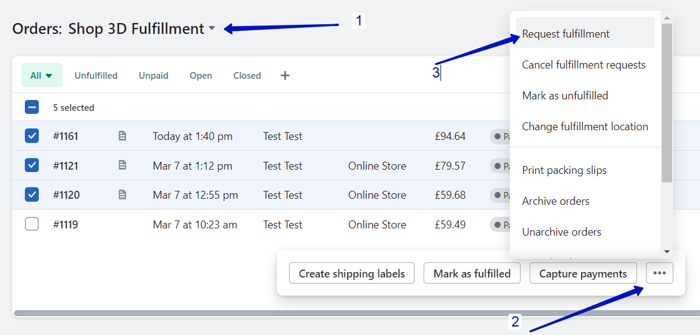Select Print packing slips menu item
The height and width of the screenshot is (335, 700).
click(x=564, y=170)
